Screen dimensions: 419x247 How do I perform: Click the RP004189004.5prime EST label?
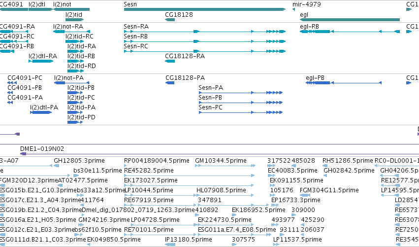pos(157,161)
